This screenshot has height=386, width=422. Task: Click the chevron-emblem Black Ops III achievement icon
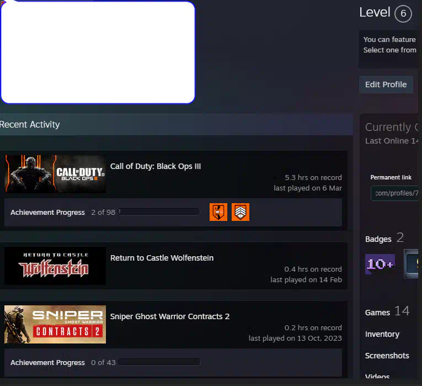(x=241, y=212)
